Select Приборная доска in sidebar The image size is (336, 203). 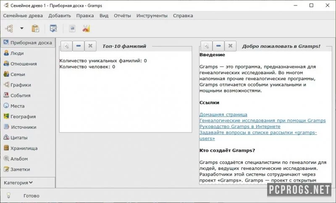[28, 43]
